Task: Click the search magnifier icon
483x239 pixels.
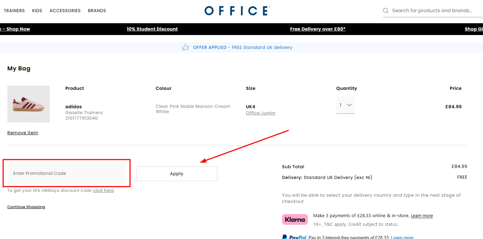Action: [x=385, y=10]
